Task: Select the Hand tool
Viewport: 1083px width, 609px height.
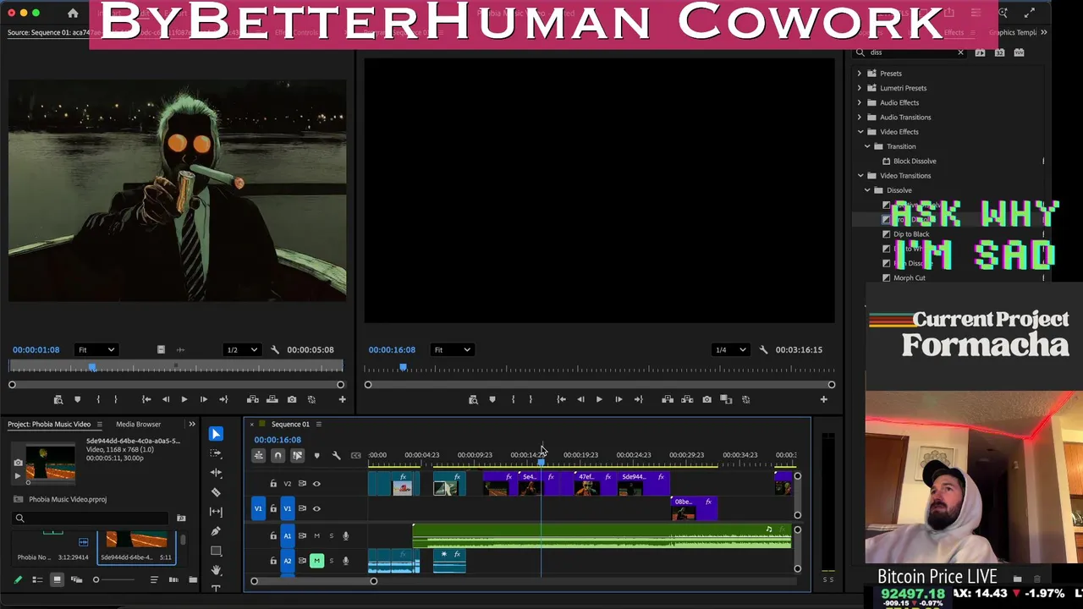Action: click(x=216, y=570)
